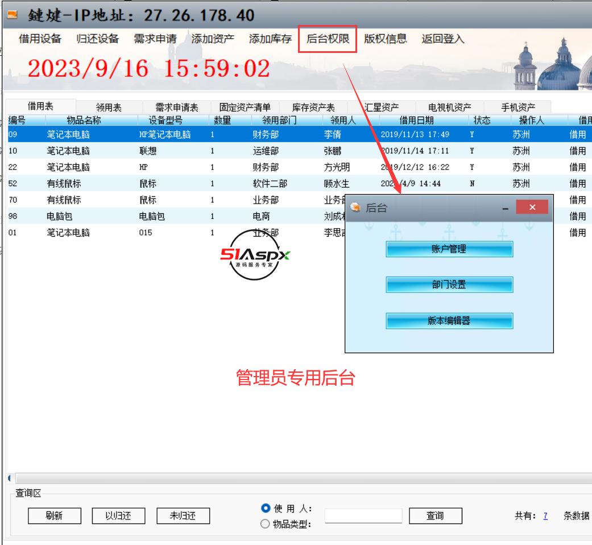Switch to the 手机资产 tab
This screenshot has height=545, width=592.
(x=518, y=108)
